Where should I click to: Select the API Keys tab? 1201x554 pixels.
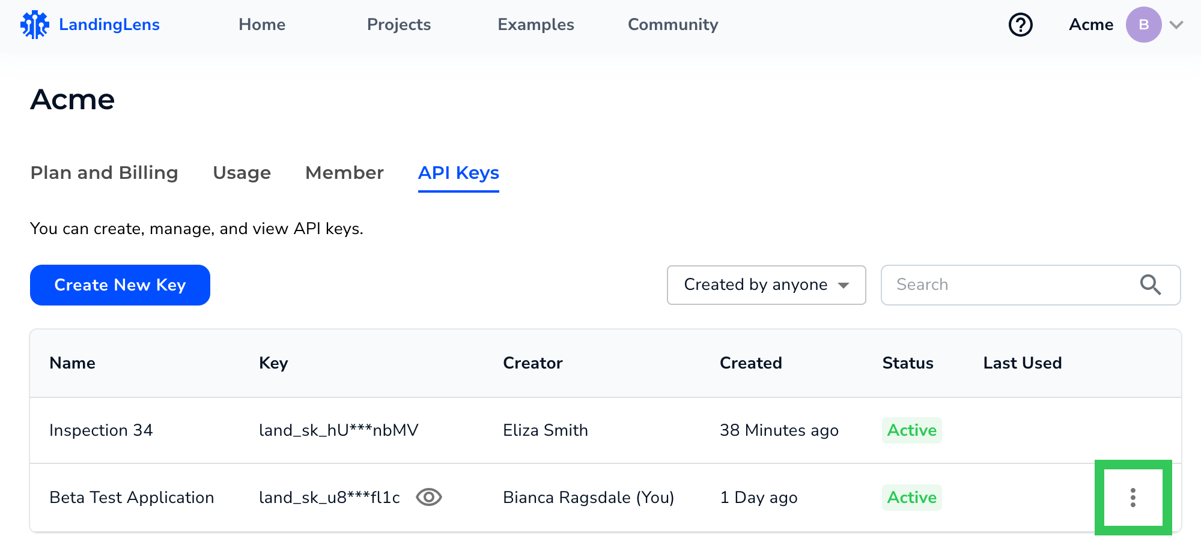click(458, 173)
